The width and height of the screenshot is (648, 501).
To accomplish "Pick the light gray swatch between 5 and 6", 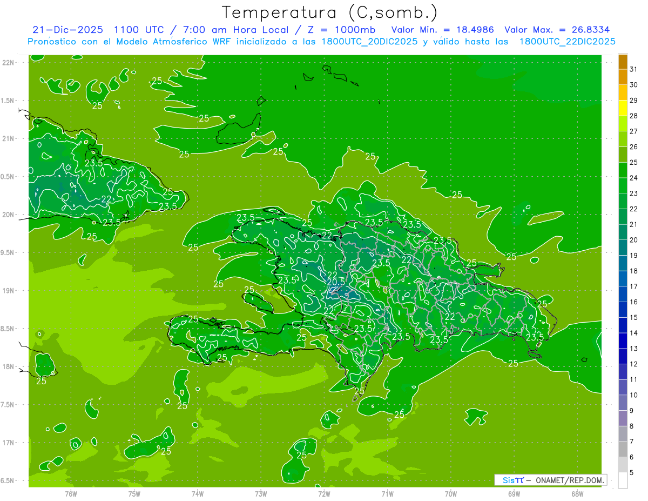I will tap(623, 465).
